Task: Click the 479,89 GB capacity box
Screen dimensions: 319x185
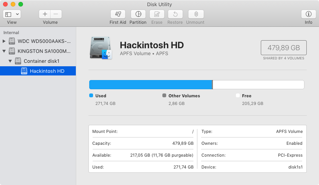Action: pos(284,47)
